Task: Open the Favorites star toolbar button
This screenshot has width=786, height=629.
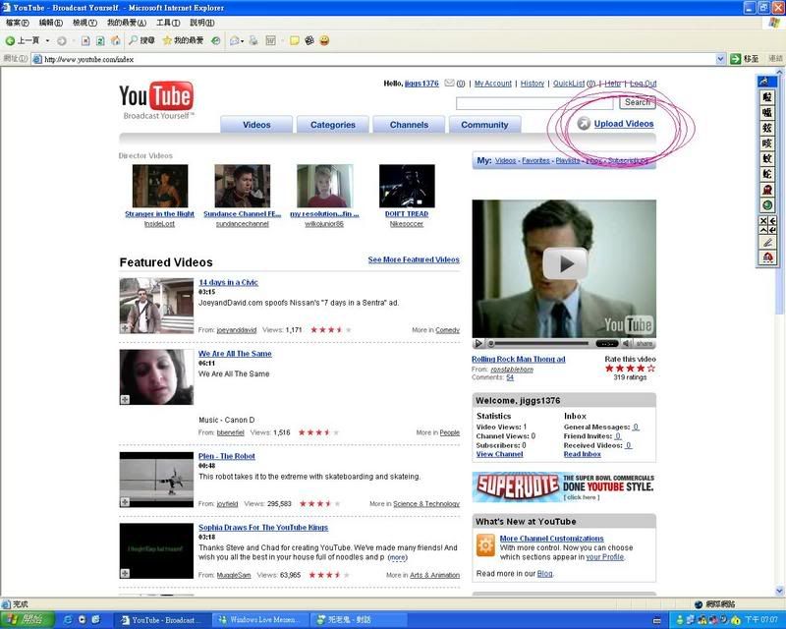Action: tap(183, 40)
